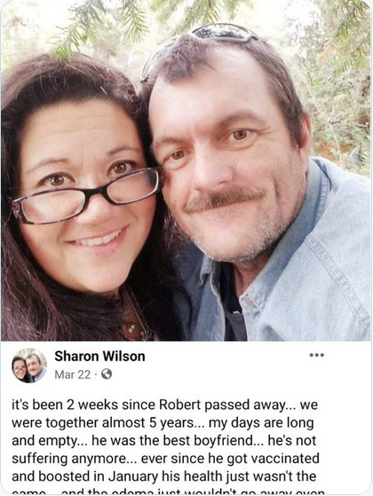The image size is (373, 496).
Task: Open the Mar 22 post timestamp
Action: (x=73, y=374)
